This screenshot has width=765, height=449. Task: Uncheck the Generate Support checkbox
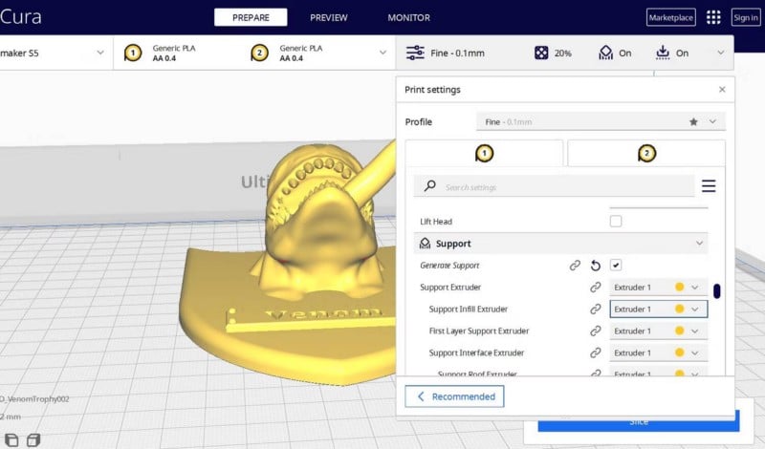click(616, 265)
